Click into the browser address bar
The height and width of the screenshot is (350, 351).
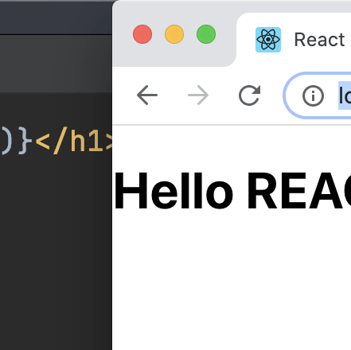(318, 95)
